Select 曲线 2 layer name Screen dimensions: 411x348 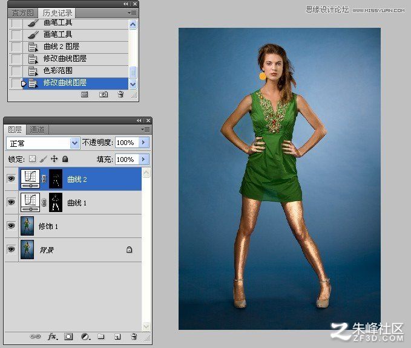coord(77,179)
